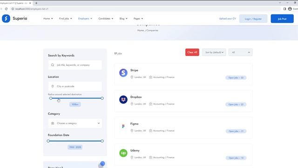Click the category icon on Figma card
The width and height of the screenshot is (298, 168).
pos(150,131)
